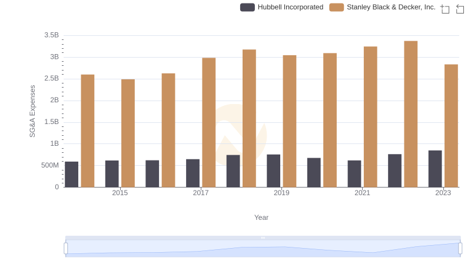Click Stanley Black & Decker 2019 bar
This screenshot has height=271, width=471.
(x=290, y=121)
